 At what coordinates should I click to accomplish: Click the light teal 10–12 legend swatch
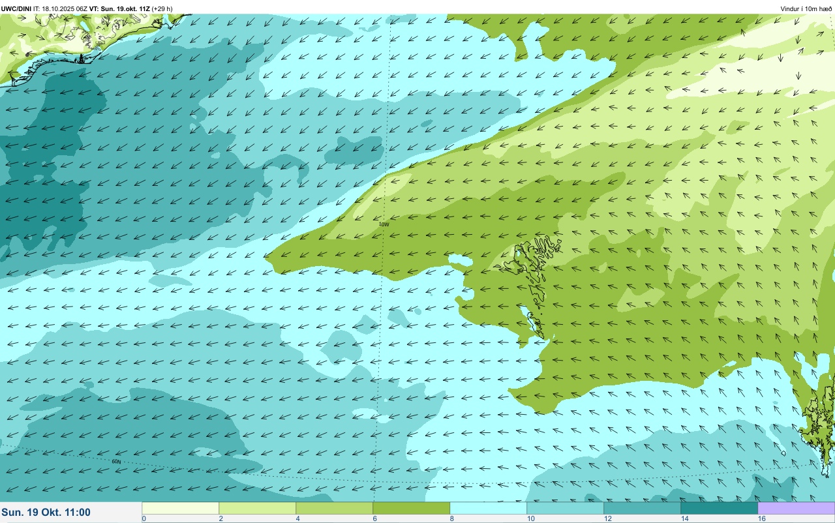(x=566, y=507)
